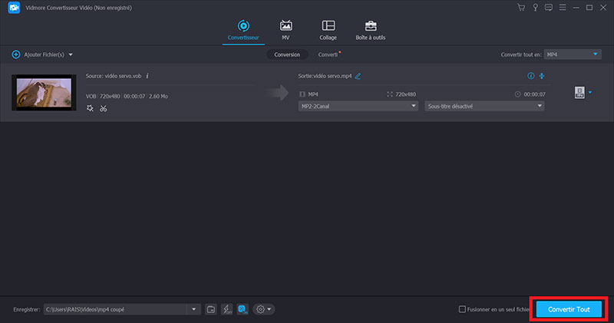
Task: Switch to the MV tab
Action: point(286,30)
